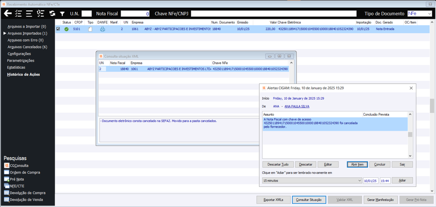Open the ANA PAULA SILVA link
The height and width of the screenshot is (207, 436).
point(298,106)
